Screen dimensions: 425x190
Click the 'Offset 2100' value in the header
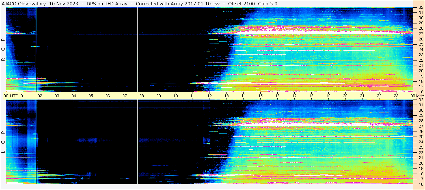242,4
